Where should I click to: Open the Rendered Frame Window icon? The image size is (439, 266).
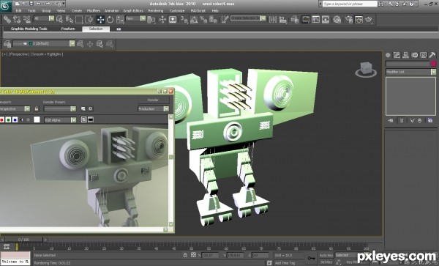click(x=359, y=19)
